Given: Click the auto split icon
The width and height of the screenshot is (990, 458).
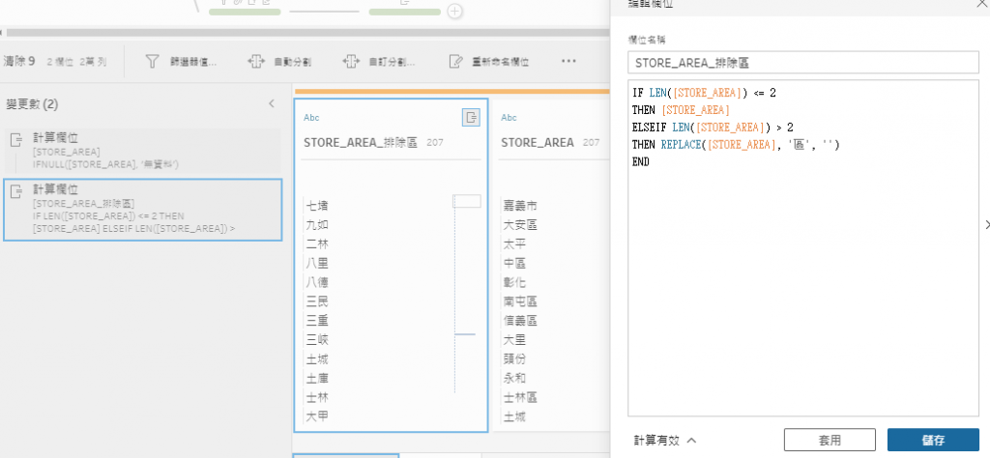Looking at the screenshot, I should click(x=255, y=61).
